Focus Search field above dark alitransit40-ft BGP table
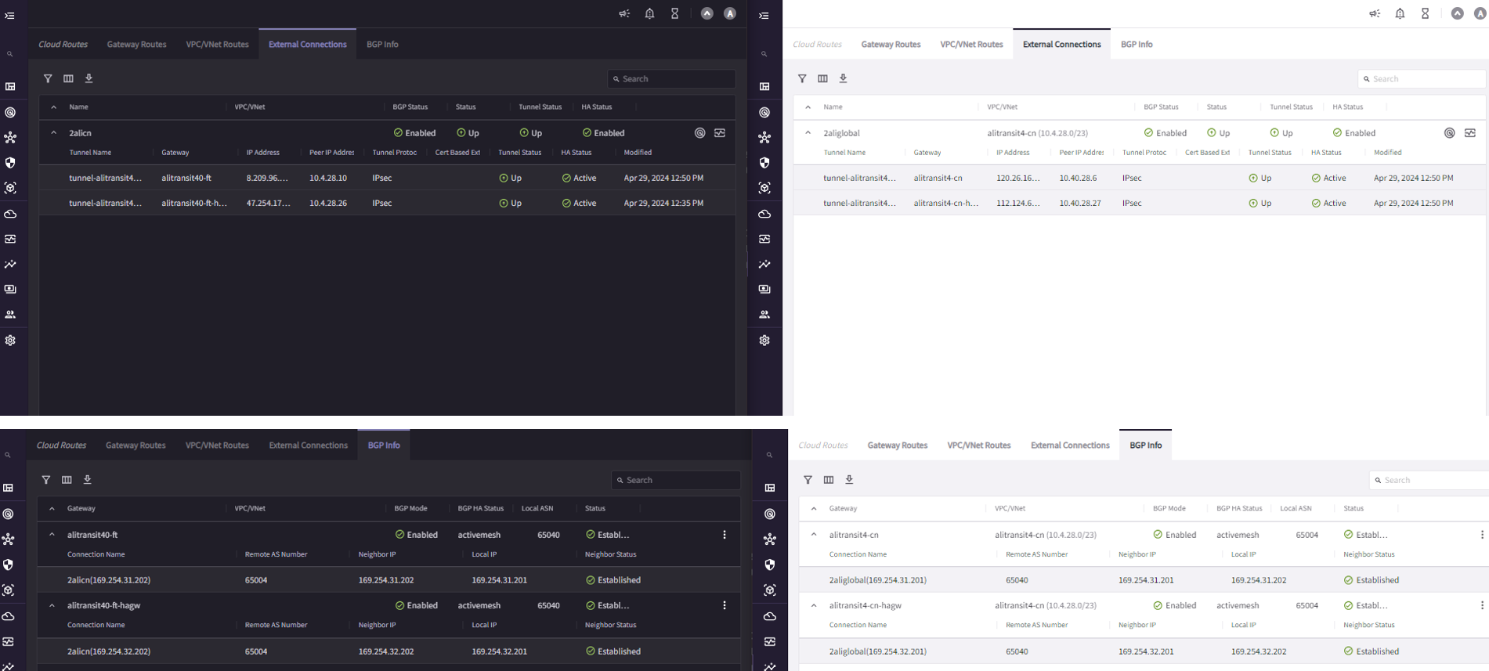The width and height of the screenshot is (1489, 671). 676,480
